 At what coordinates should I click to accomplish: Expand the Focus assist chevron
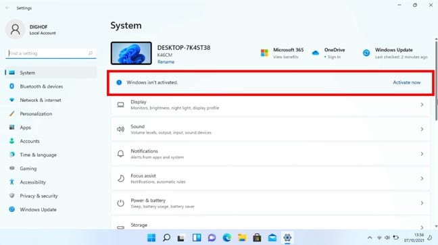point(422,178)
